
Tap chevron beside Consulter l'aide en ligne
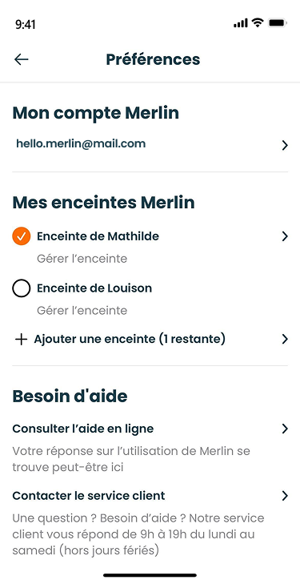[285, 429]
